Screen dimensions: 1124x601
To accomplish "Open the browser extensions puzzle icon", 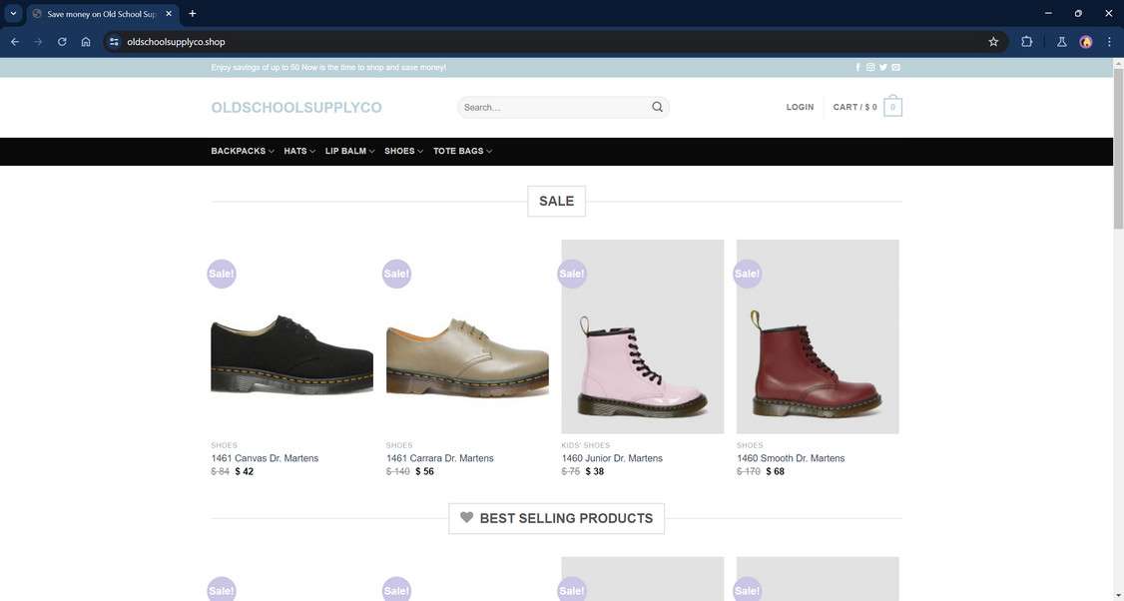I will pos(1026,42).
